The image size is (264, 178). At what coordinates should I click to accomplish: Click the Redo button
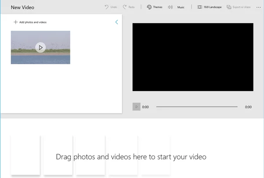(129, 7)
